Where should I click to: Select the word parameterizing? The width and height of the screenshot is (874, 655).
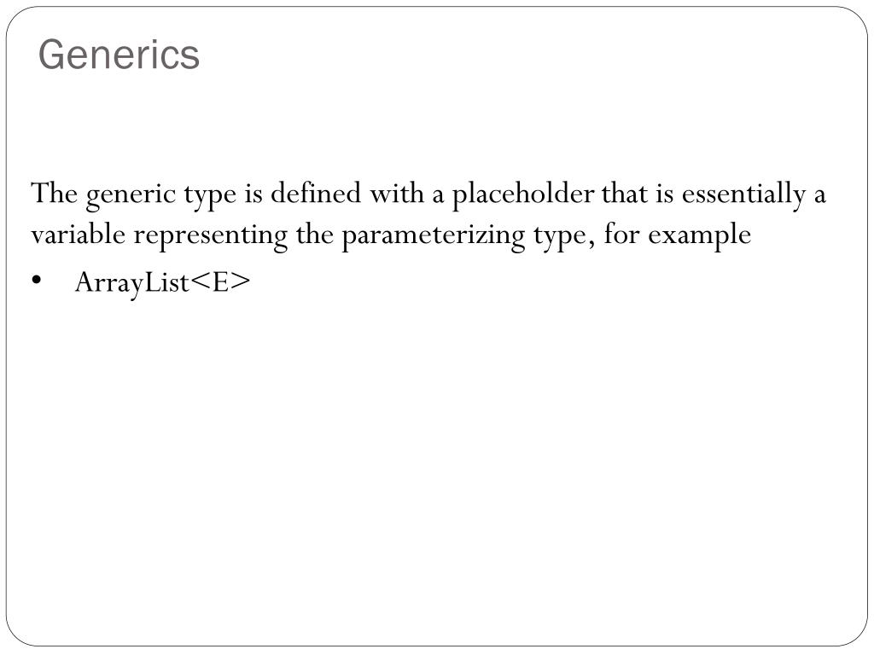(433, 235)
